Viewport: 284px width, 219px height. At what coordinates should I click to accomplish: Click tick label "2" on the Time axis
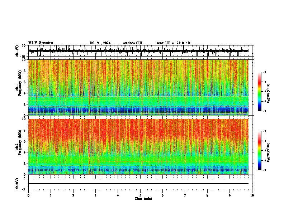click(73, 195)
